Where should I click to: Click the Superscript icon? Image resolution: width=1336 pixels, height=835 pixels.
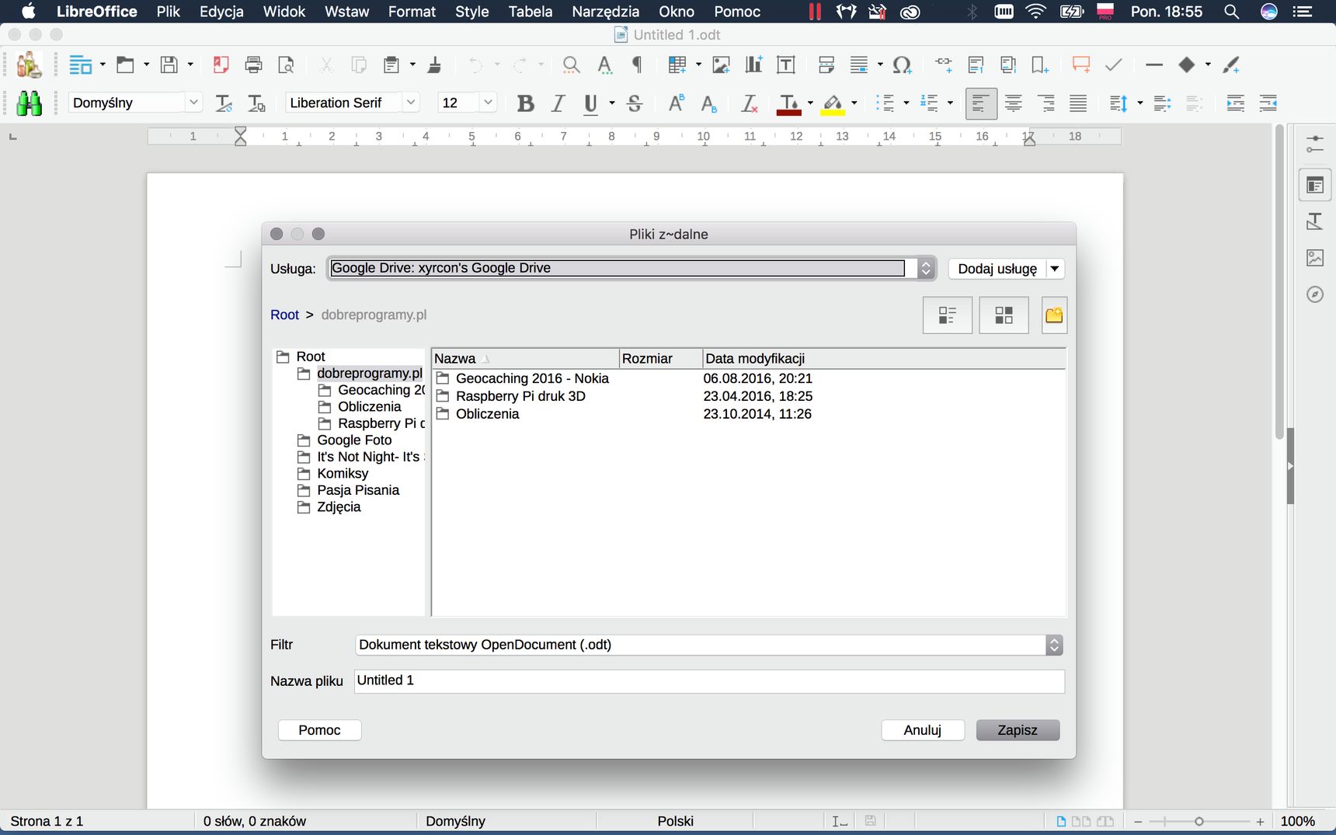[676, 103]
